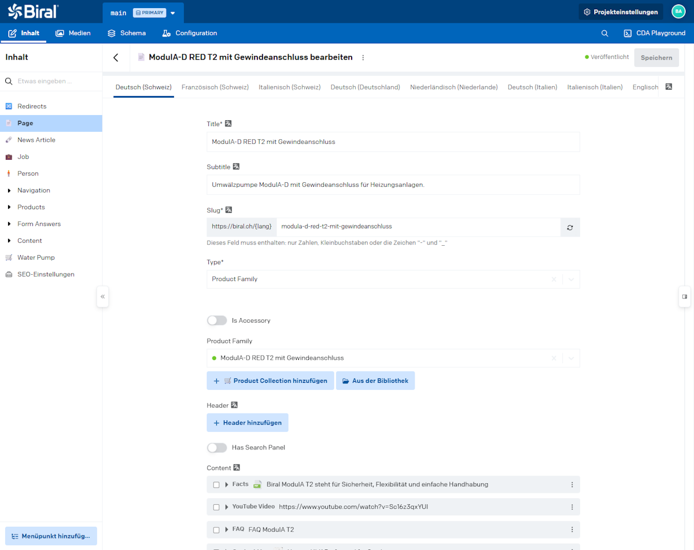Open the YouTube Video row three-dot menu
694x550 pixels.
(572, 507)
